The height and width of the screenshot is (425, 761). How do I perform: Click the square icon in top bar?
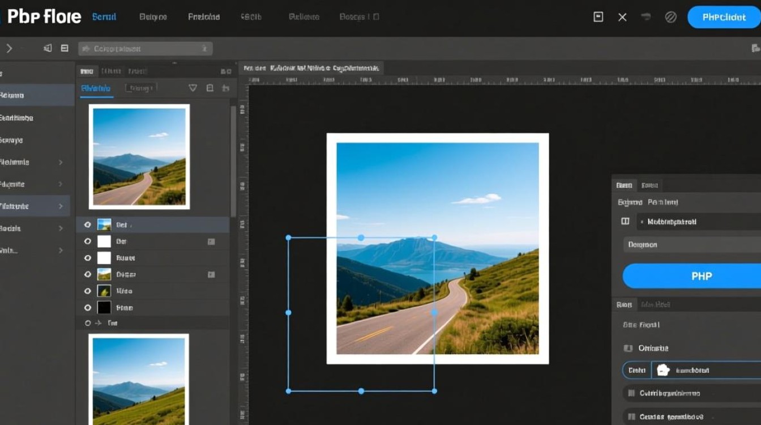598,17
